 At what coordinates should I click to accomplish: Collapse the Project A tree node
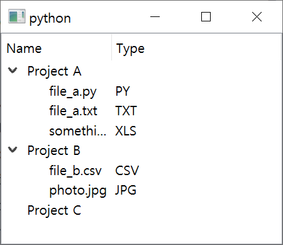point(13,71)
